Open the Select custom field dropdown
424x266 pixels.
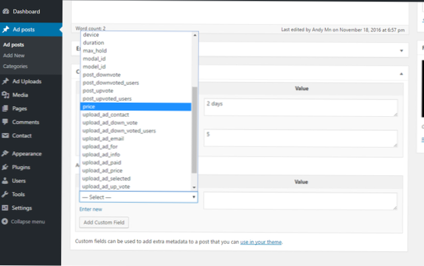138,197
